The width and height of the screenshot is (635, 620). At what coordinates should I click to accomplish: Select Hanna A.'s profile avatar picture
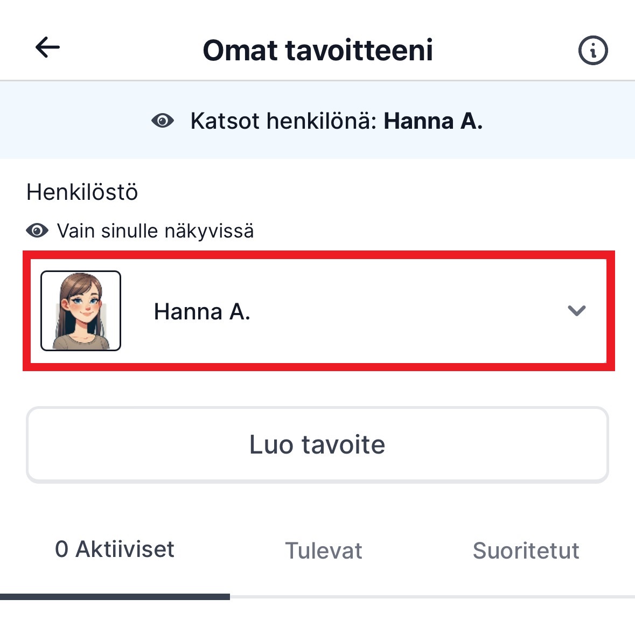(81, 310)
